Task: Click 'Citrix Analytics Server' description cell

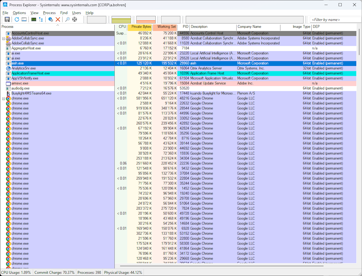Action: pos(206,68)
